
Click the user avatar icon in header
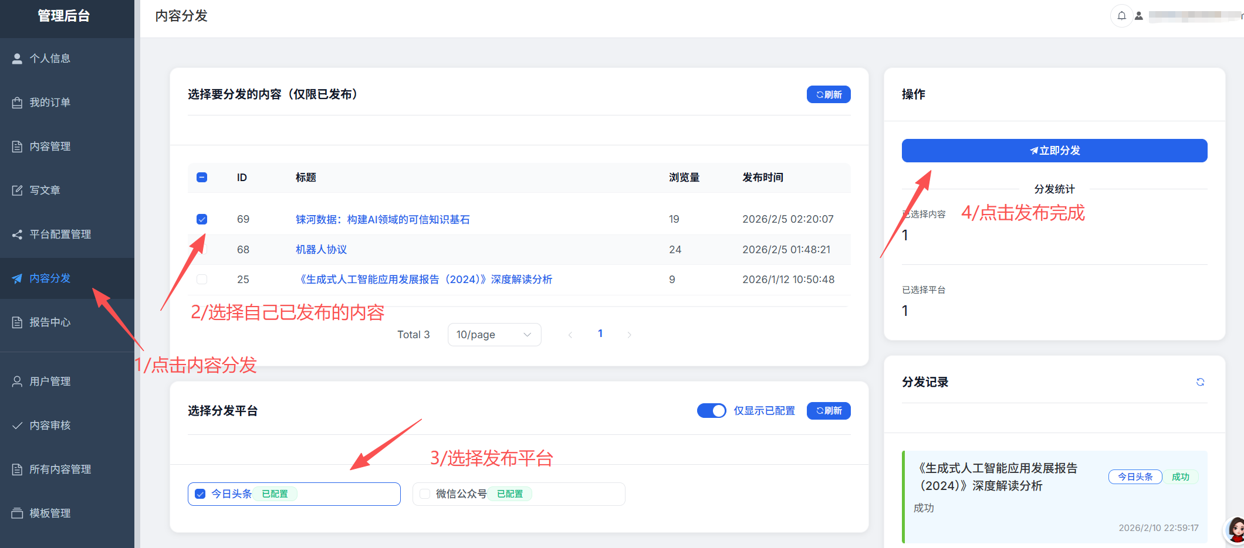point(1139,16)
